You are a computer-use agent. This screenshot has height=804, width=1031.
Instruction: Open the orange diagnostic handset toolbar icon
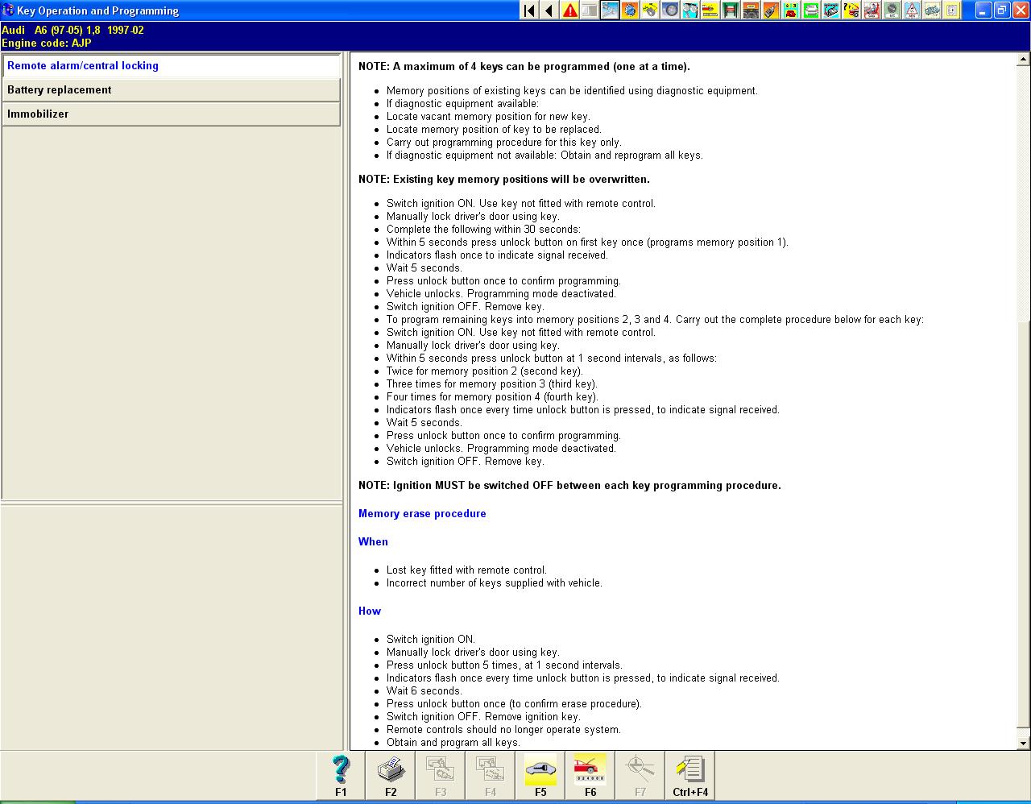tap(771, 10)
